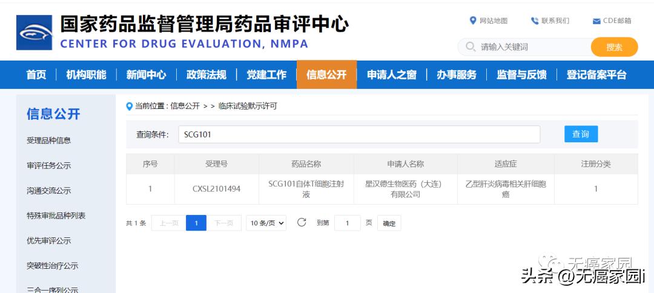654x293 pixels.
Task: Click the blue location pin before 当前位置
Action: (130, 107)
